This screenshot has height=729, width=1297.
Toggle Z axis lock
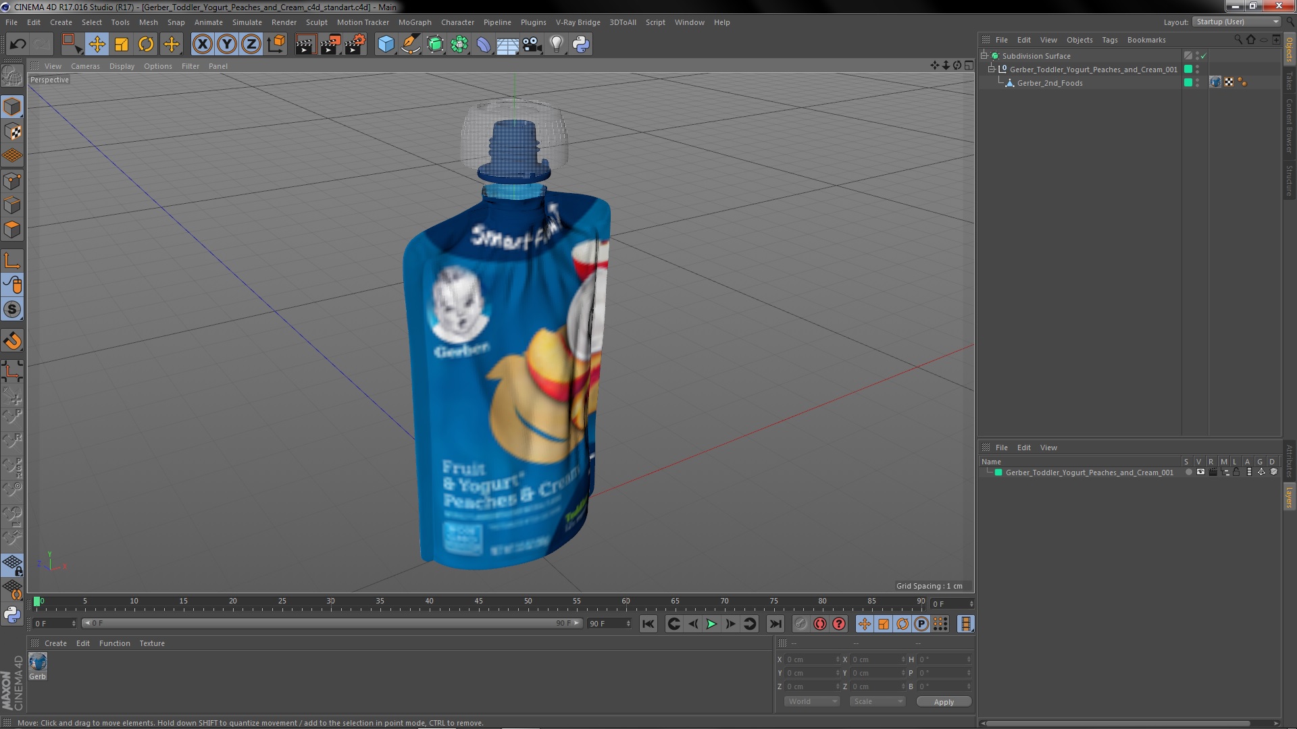click(251, 45)
